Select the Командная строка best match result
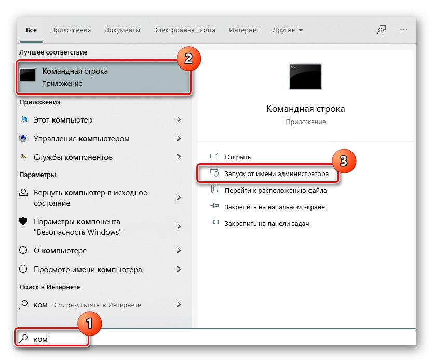 pyautogui.click(x=103, y=77)
